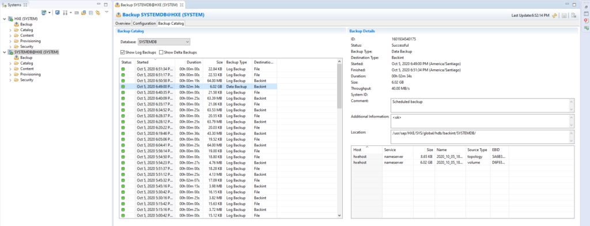Click Link with Editor icon in Systems view
This screenshot has width=590, height=226.
pyautogui.click(x=98, y=13)
